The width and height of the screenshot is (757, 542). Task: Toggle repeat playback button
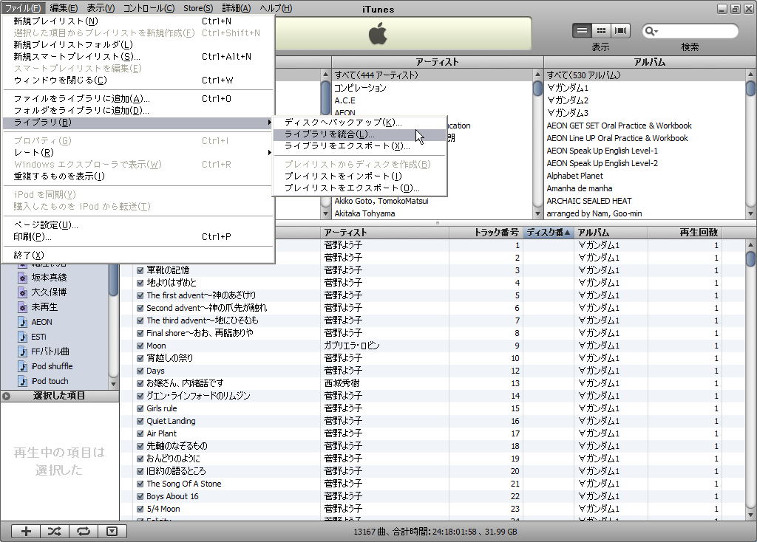pyautogui.click(x=84, y=531)
